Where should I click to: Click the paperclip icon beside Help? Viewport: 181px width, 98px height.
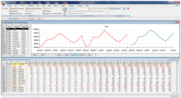[x=96, y=54]
